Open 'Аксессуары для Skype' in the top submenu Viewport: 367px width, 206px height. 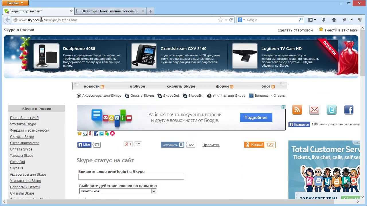102,96
